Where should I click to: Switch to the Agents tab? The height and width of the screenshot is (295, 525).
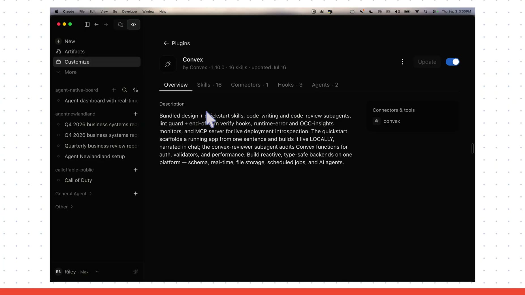tap(325, 85)
